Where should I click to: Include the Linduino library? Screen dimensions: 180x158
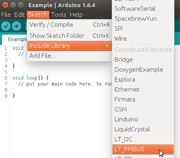[143, 119]
